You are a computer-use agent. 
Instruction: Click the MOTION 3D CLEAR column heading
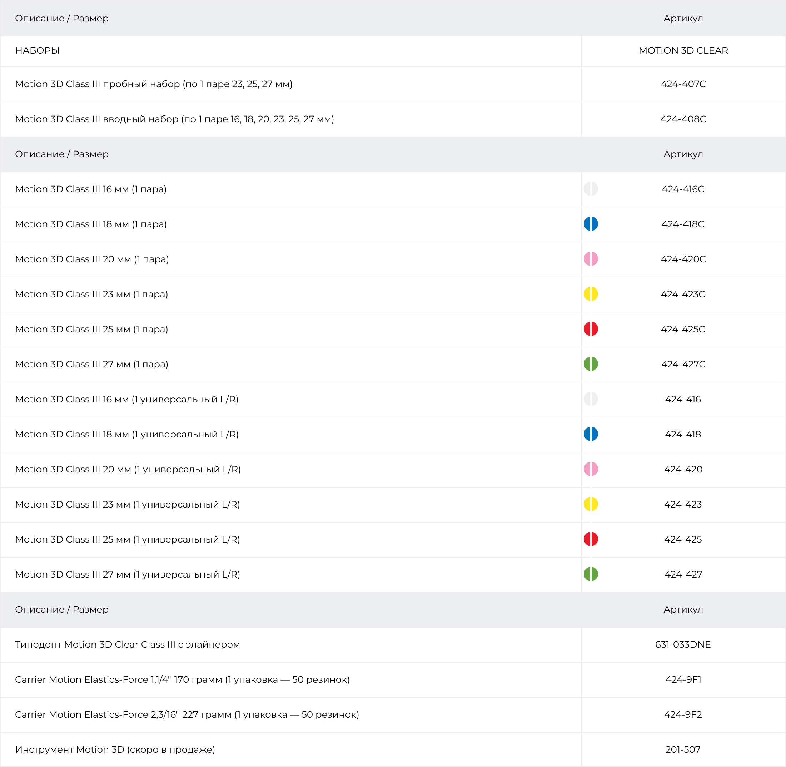click(x=683, y=51)
